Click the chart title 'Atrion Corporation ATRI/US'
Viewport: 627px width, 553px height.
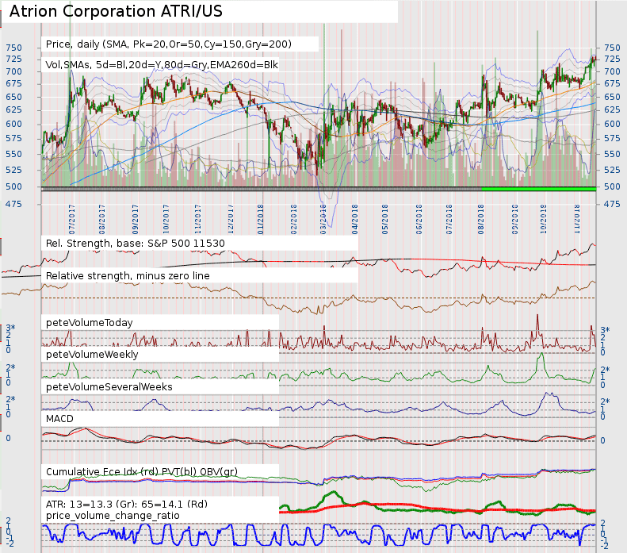pyautogui.click(x=116, y=11)
